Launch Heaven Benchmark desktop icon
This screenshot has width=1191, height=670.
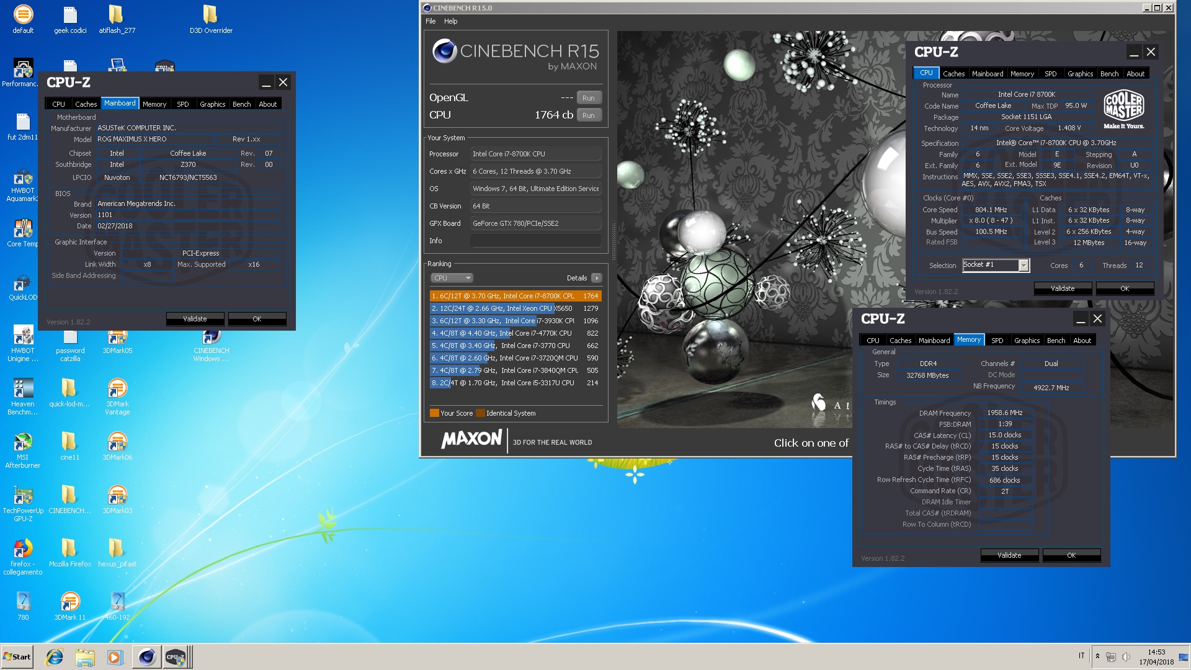tap(23, 397)
